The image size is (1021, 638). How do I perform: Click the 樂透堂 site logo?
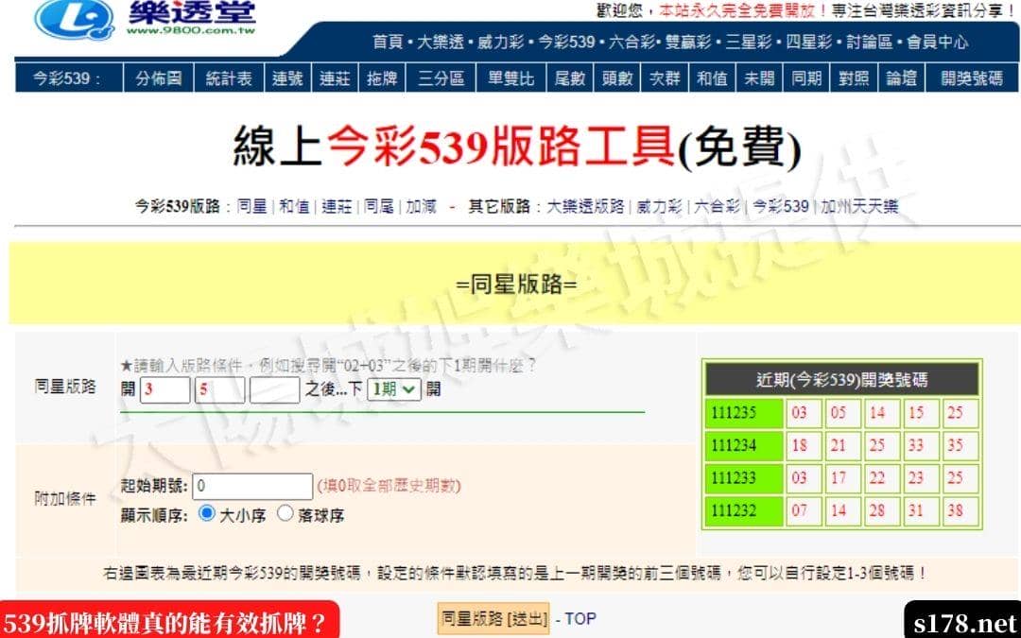click(146, 19)
